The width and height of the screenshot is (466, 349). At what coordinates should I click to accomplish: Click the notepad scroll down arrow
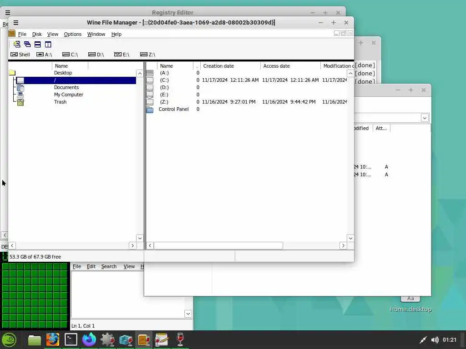[188, 314]
